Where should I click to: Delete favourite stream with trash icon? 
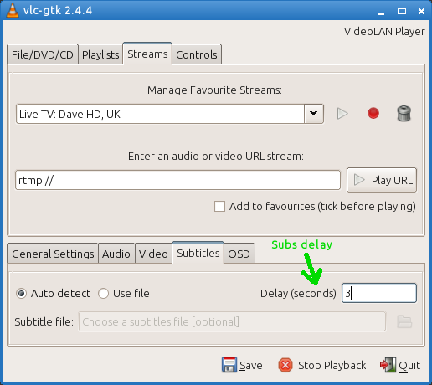pos(404,113)
